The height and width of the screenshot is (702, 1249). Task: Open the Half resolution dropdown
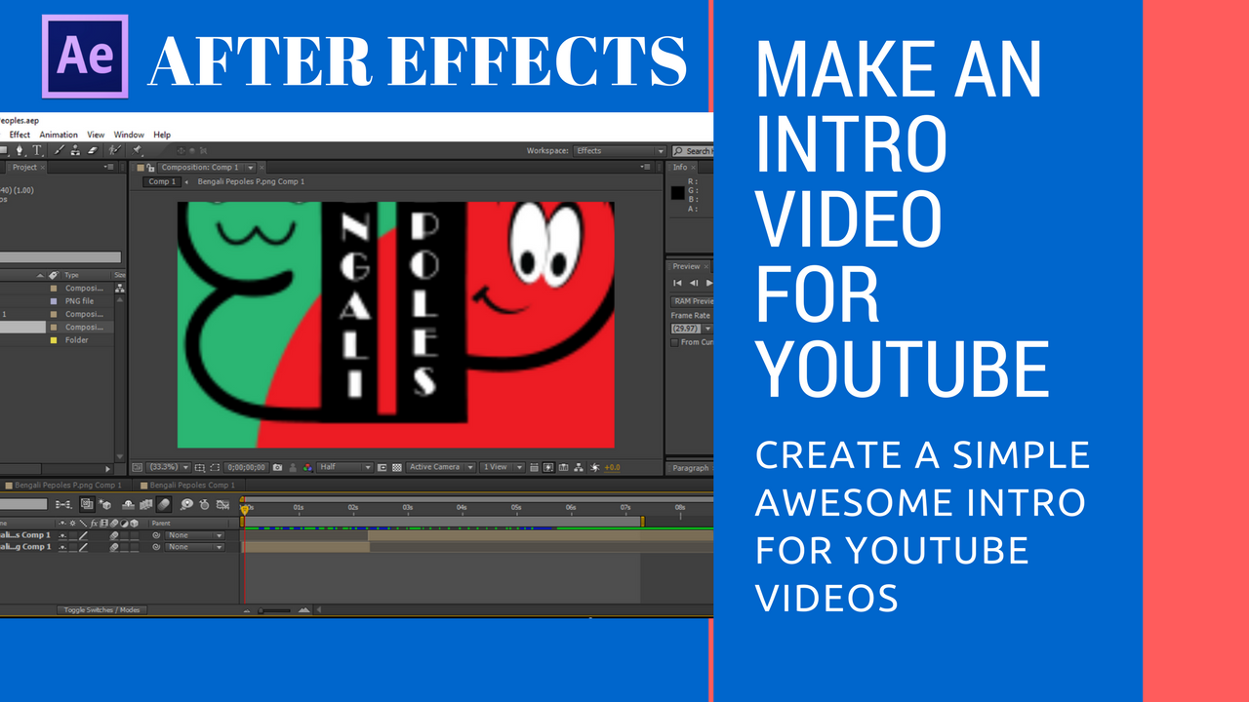(x=344, y=468)
